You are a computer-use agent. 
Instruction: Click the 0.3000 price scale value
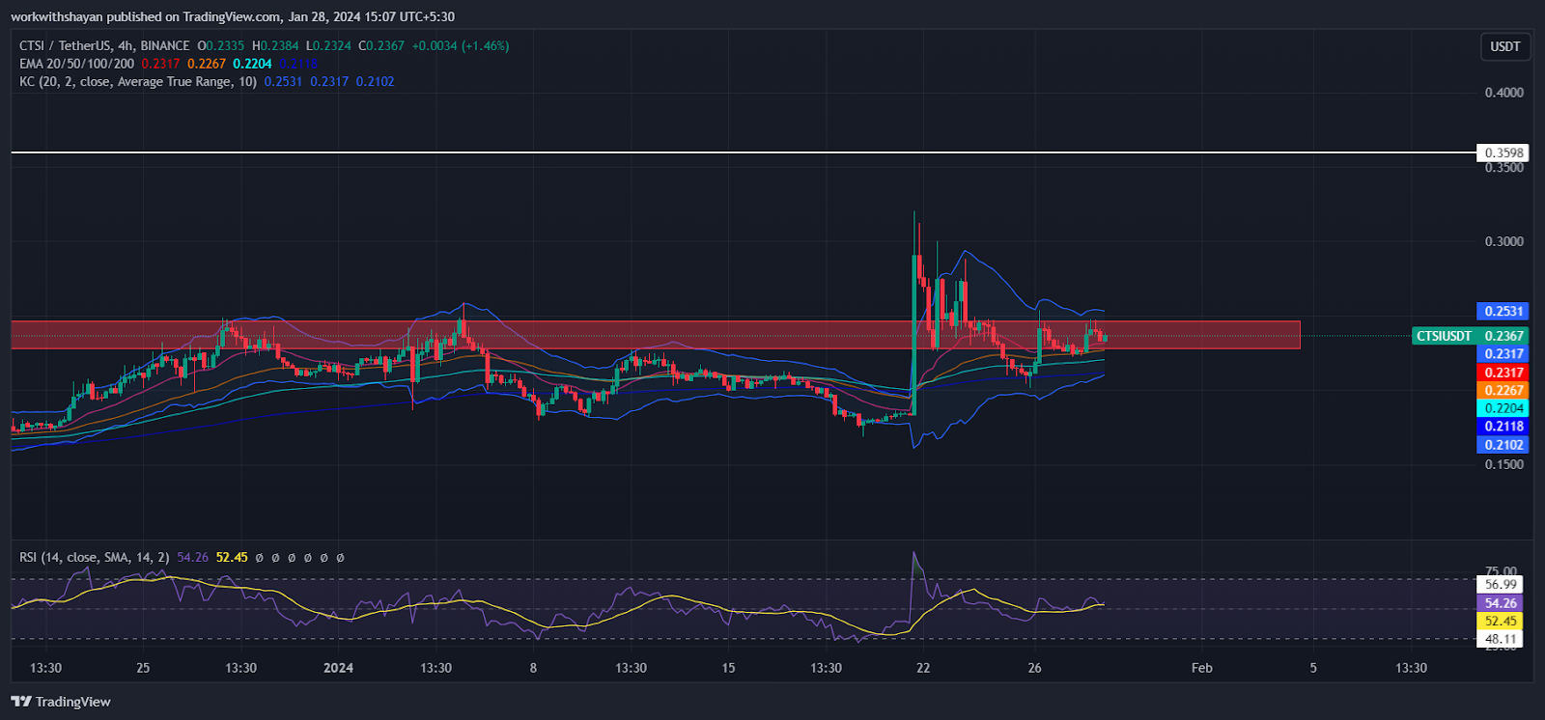click(x=1503, y=241)
